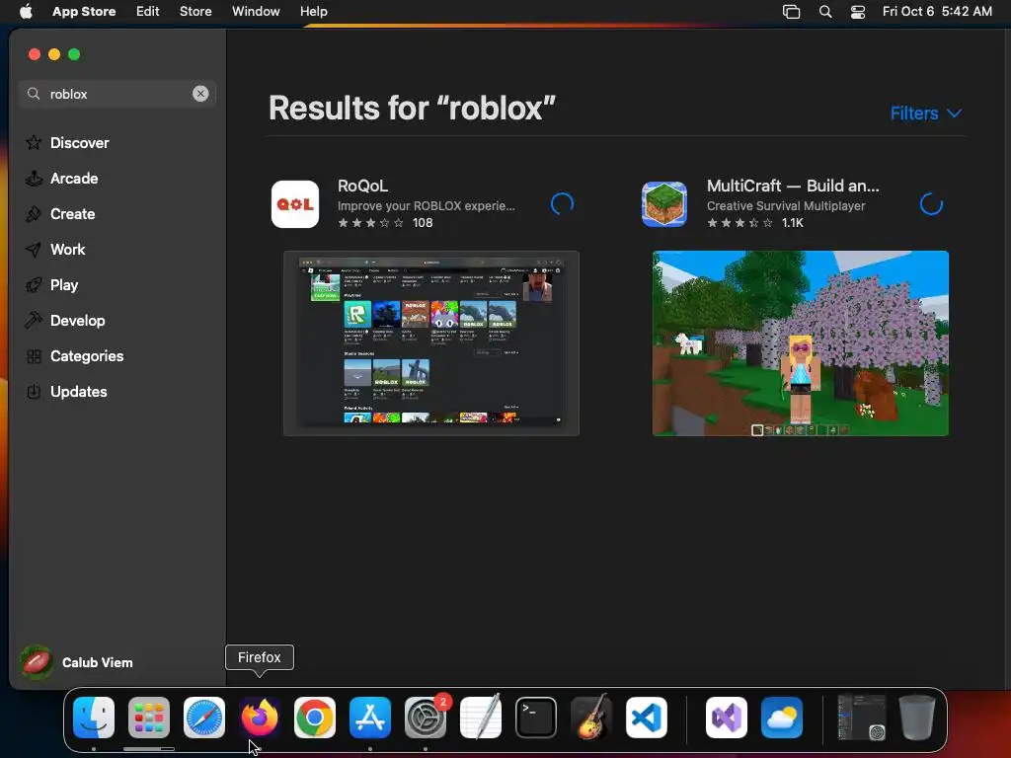Click the MultiCraft download progress spinner
Screen dimensions: 1011x758
click(x=931, y=204)
